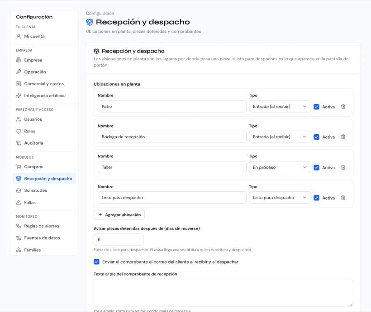This screenshot has width=371, height=312.
Task: Click the comprobante footer text area
Action: click(223, 293)
